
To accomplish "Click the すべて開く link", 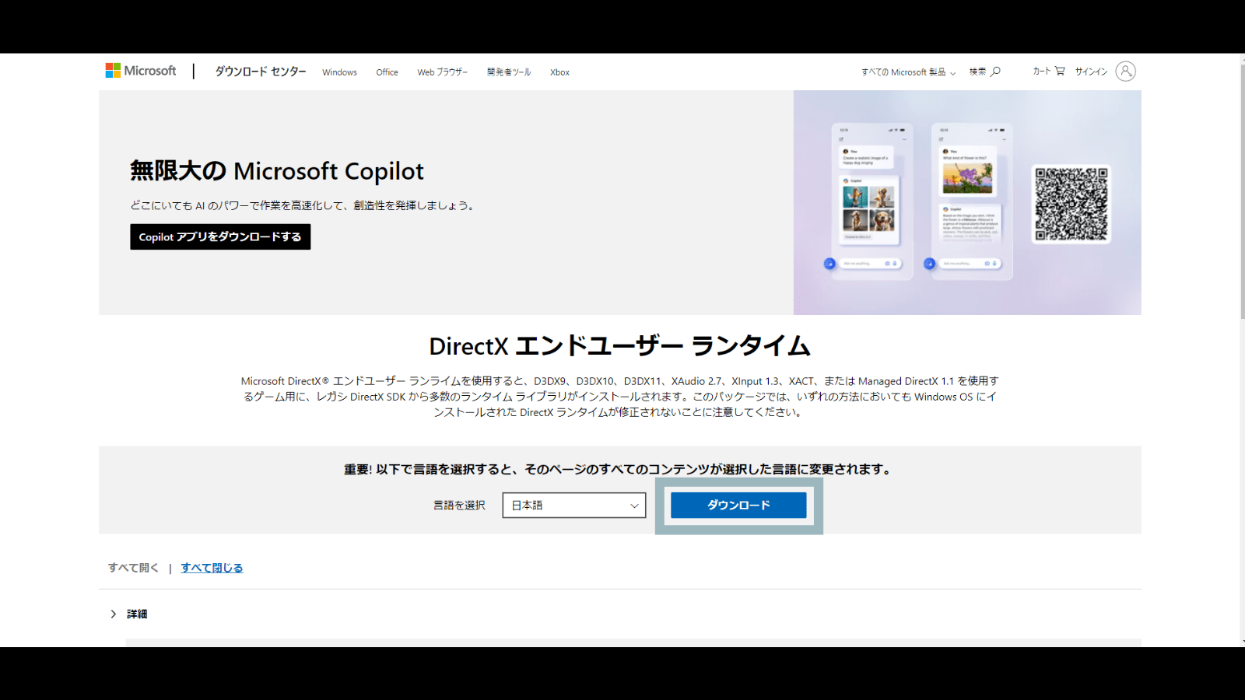I will click(x=133, y=567).
